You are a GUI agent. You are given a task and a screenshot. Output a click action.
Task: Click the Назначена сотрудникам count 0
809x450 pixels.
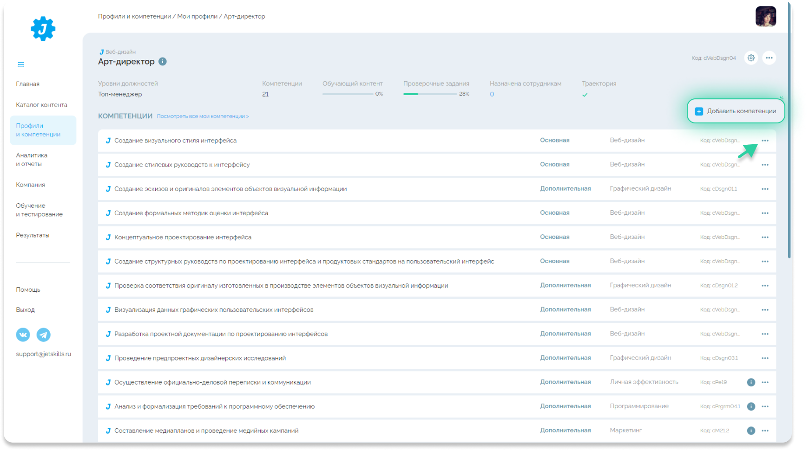pyautogui.click(x=492, y=94)
